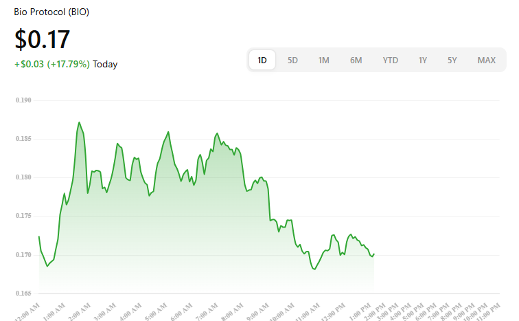This screenshot has width=519, height=321.
Task: Click the 0.190 y-axis label
Action: pos(23,100)
